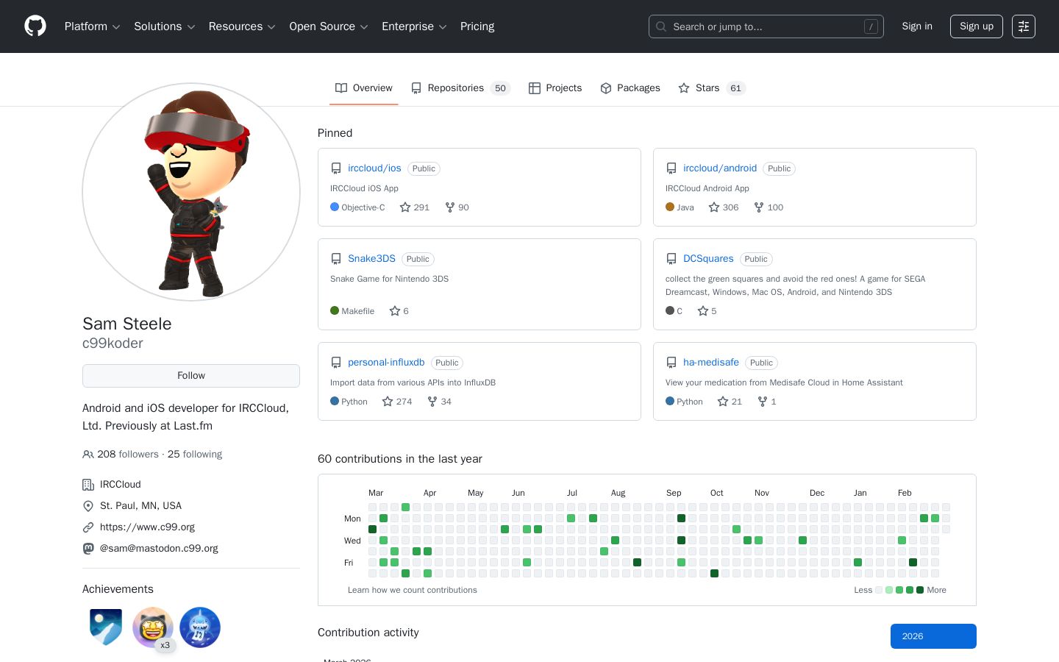Click the 'Sam Steele' profile name
Screen dimensions: 1059x662
coord(127,324)
